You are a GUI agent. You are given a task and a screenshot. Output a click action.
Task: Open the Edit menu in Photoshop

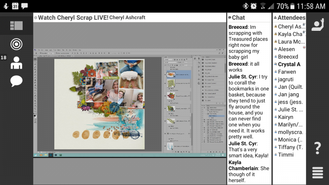pyautogui.click(x=43, y=50)
